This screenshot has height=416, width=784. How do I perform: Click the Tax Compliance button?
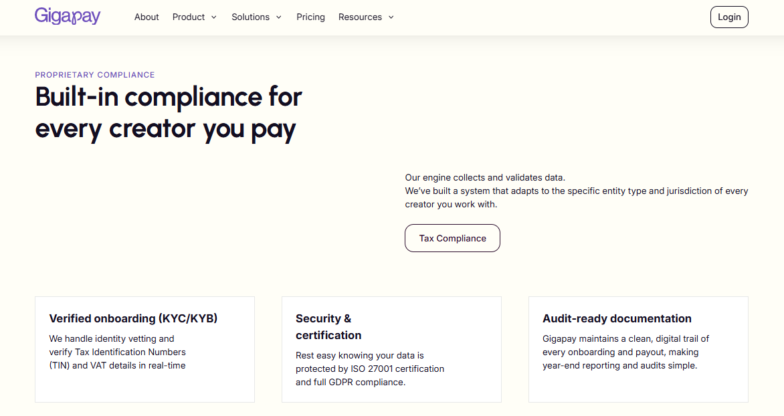(x=452, y=238)
